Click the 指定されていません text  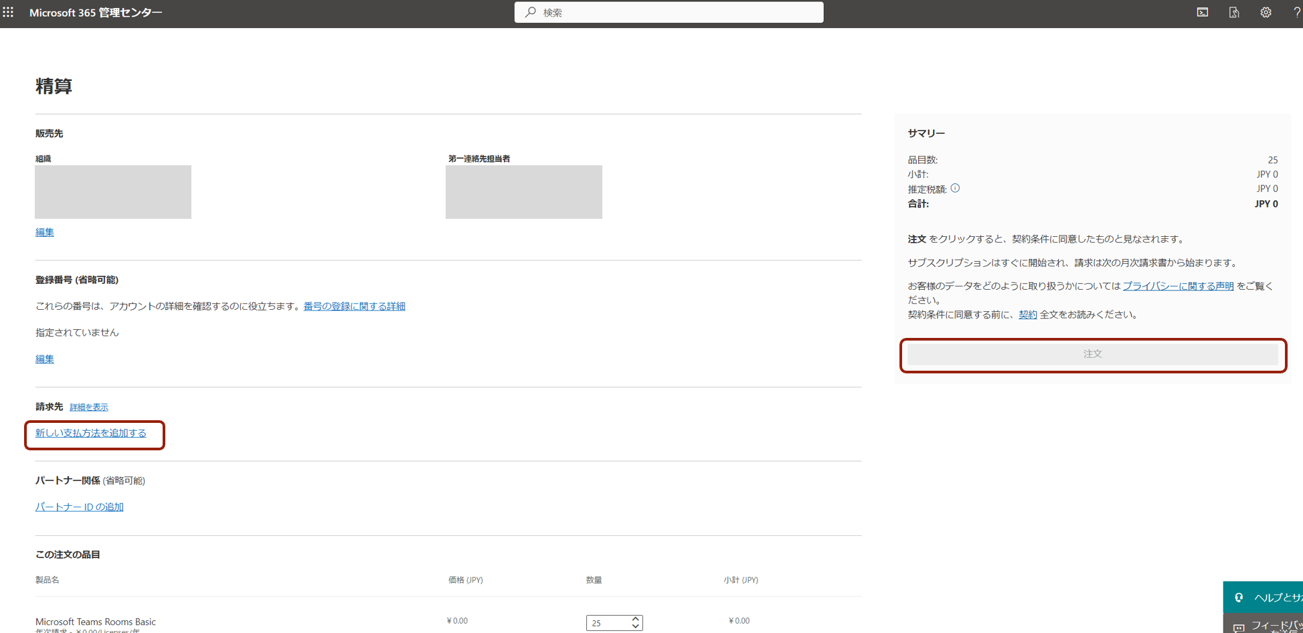point(77,332)
